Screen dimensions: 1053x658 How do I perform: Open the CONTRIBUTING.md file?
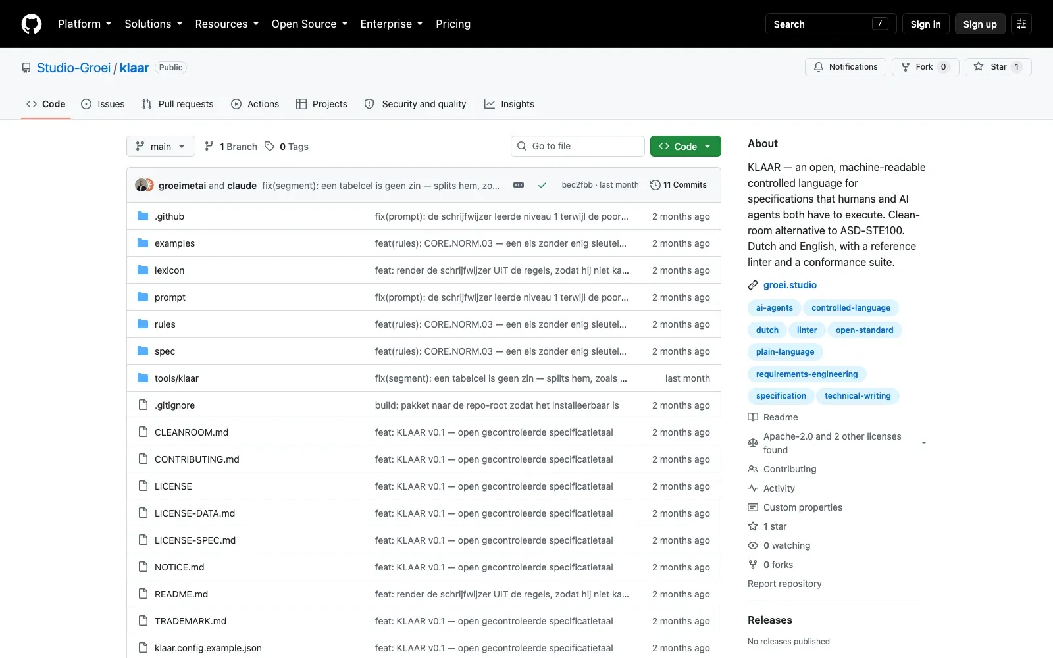(x=197, y=459)
